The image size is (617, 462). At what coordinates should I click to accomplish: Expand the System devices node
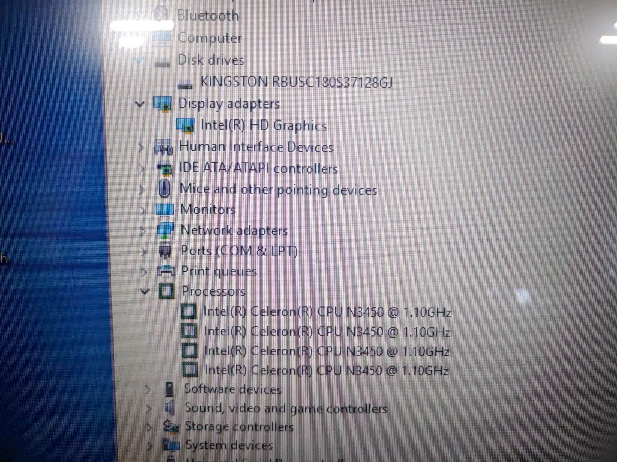click(149, 446)
